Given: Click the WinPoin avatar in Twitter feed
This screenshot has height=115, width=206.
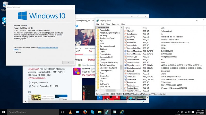Looking at the screenshot, I should [x=77, y=71].
